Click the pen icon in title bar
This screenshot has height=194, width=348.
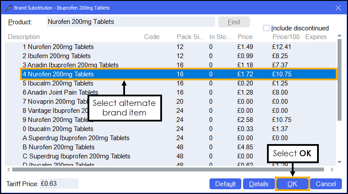tap(7, 7)
